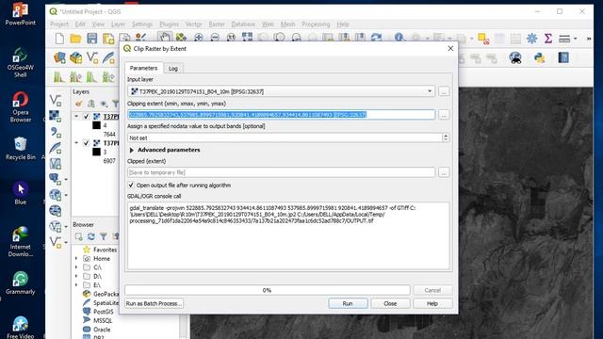Select the Zoom In magnifier tool
Image resolution: width=603 pixels, height=339 pixels.
coord(199,38)
